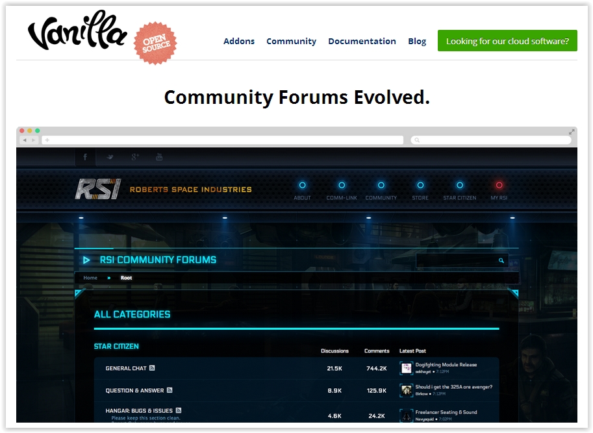
Task: Click avatar beside 325A avenger post
Action: [406, 390]
